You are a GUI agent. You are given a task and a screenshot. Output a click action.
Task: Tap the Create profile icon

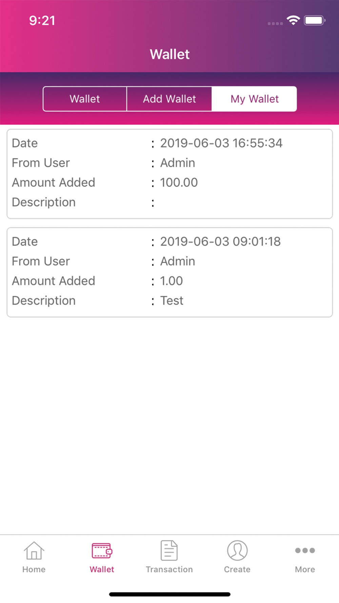[x=237, y=550]
